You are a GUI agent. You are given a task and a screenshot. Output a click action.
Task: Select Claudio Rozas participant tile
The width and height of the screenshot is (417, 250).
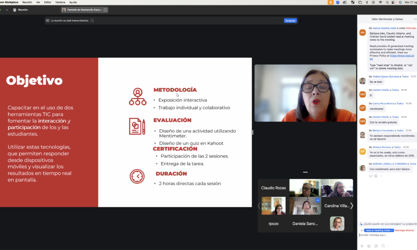(274, 188)
